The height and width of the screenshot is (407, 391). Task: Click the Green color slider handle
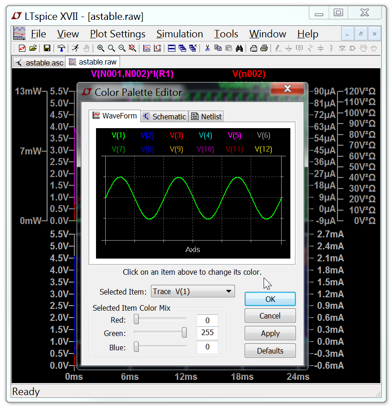click(x=184, y=333)
